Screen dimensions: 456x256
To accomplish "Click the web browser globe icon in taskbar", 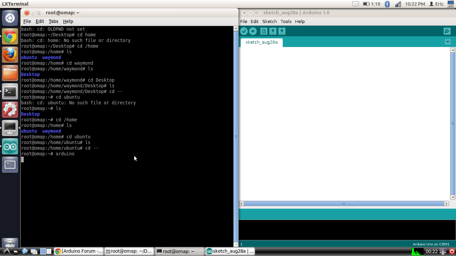I will tap(25, 251).
